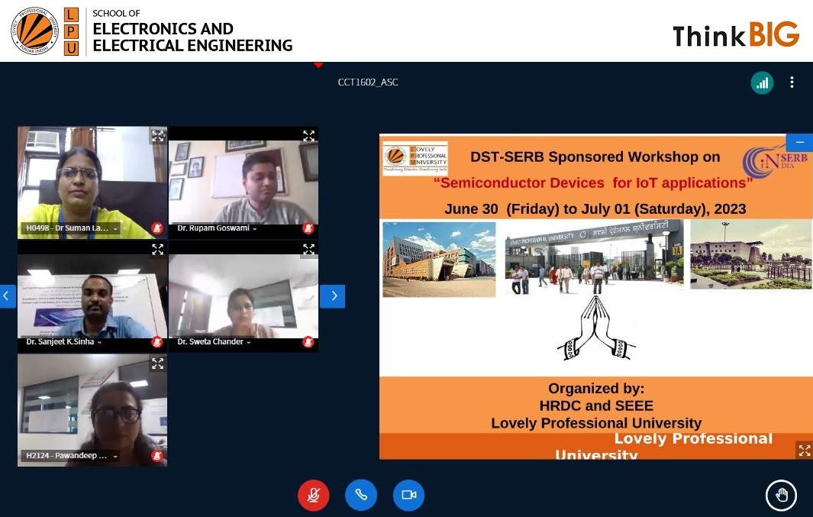Image resolution: width=813 pixels, height=517 pixels.
Task: Open dropdown next to H0498 Dr Suman name
Action: (115, 228)
